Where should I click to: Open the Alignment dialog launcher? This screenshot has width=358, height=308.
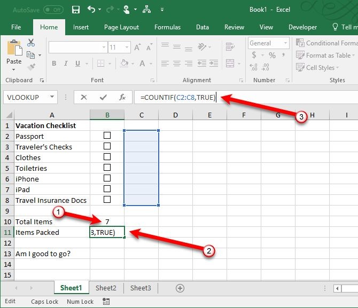tap(241, 80)
